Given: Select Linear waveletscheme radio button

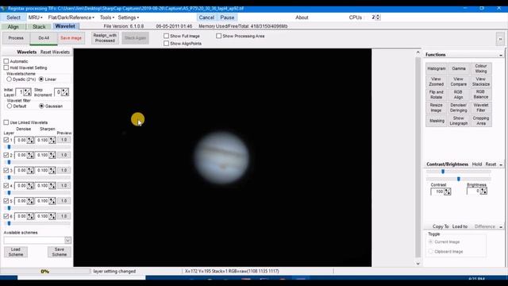Looking at the screenshot, I should point(41,79).
